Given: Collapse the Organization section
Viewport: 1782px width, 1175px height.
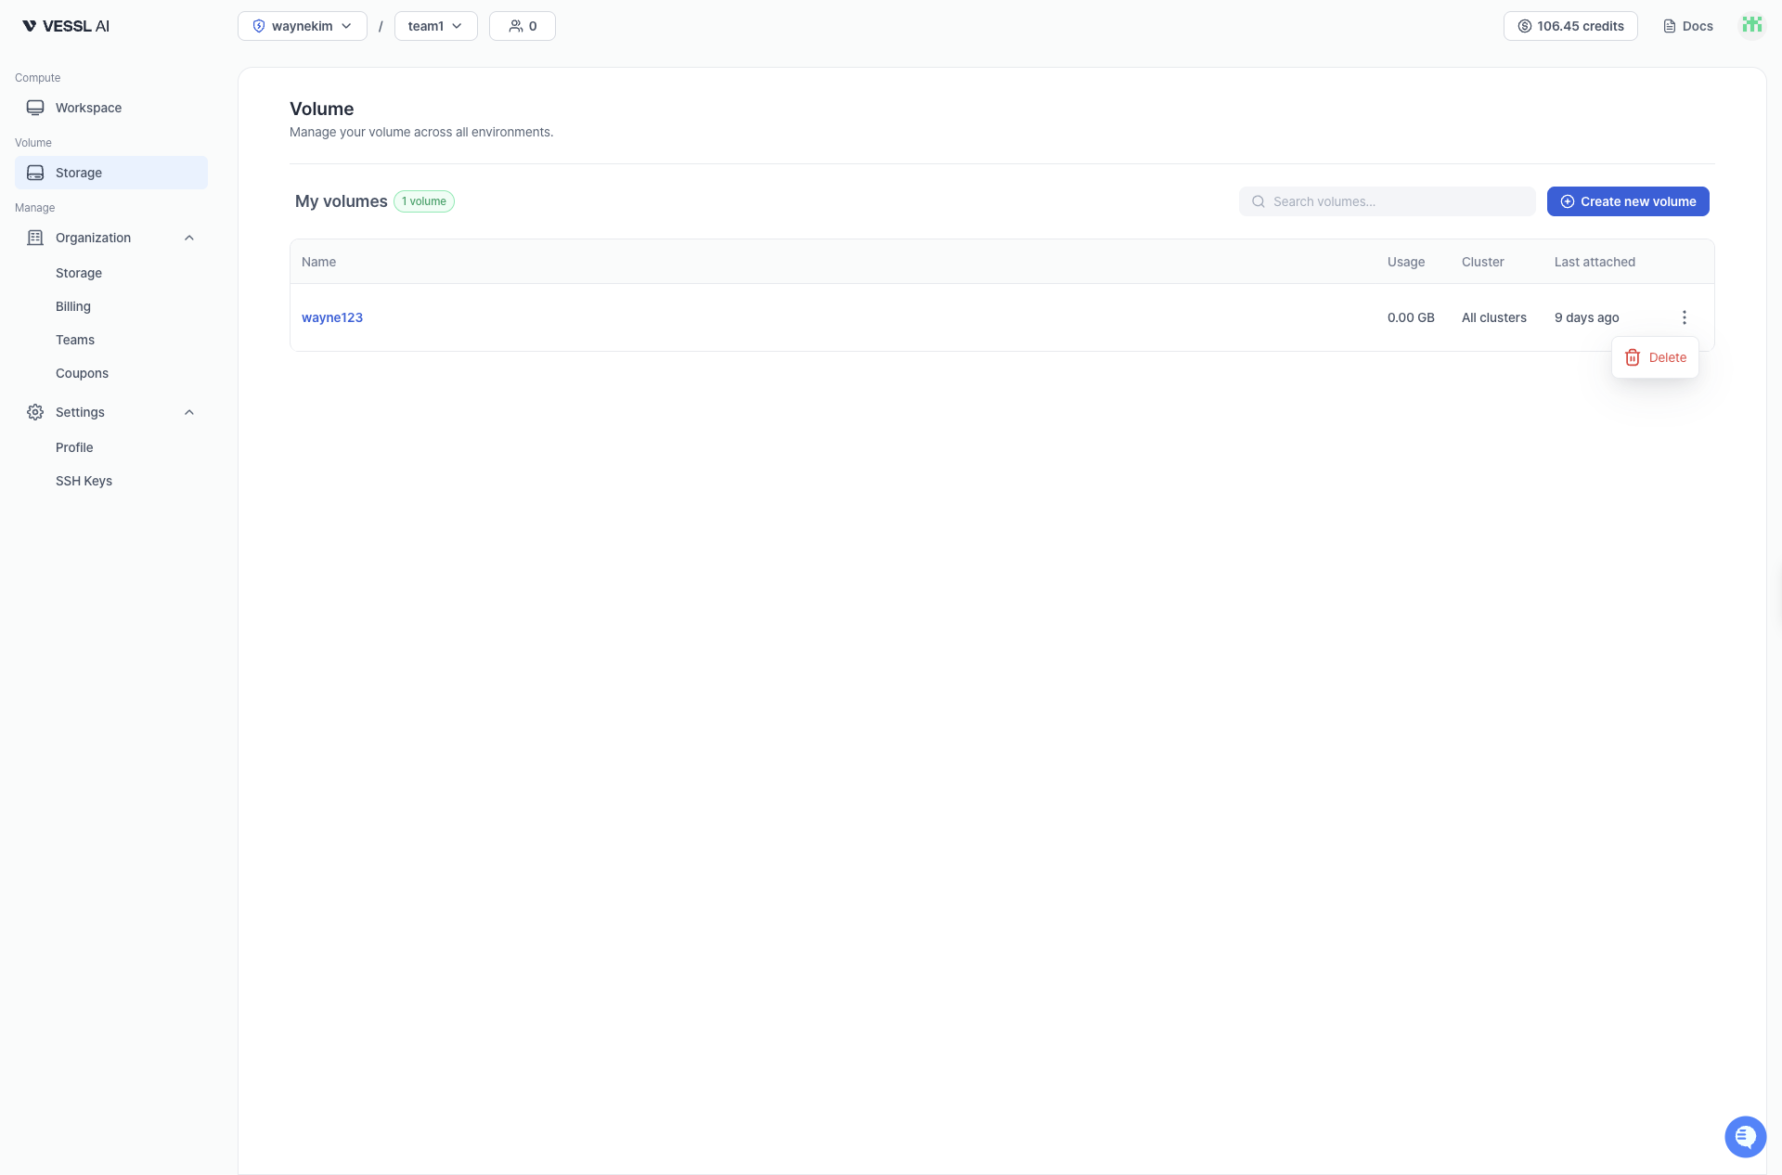Looking at the screenshot, I should pos(188,238).
